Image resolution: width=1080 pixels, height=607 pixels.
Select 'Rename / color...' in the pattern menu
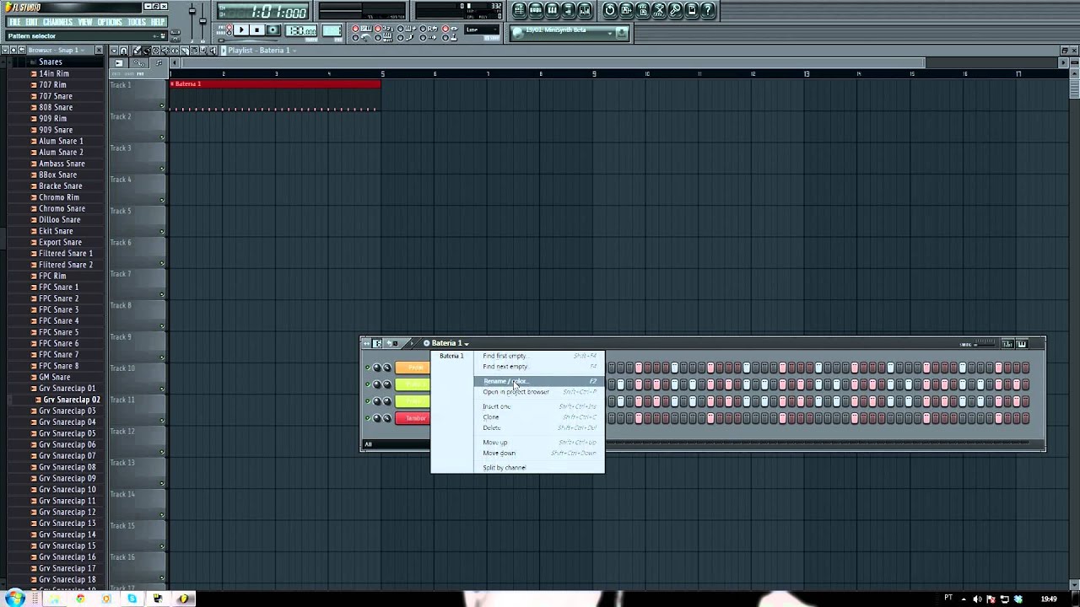pos(537,381)
